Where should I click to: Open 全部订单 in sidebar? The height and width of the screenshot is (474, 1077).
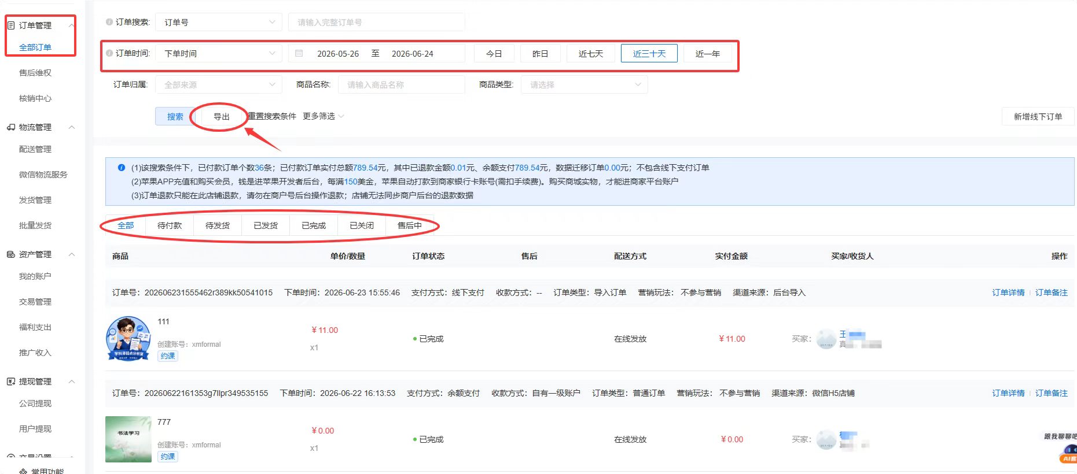coord(35,47)
